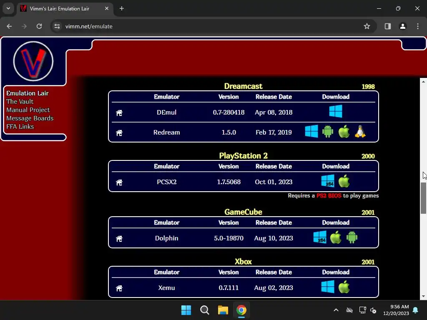This screenshot has height=320, width=427.
Task: Select the Vimm's Lair: Emulation Lair tab
Action: pyautogui.click(x=65, y=9)
